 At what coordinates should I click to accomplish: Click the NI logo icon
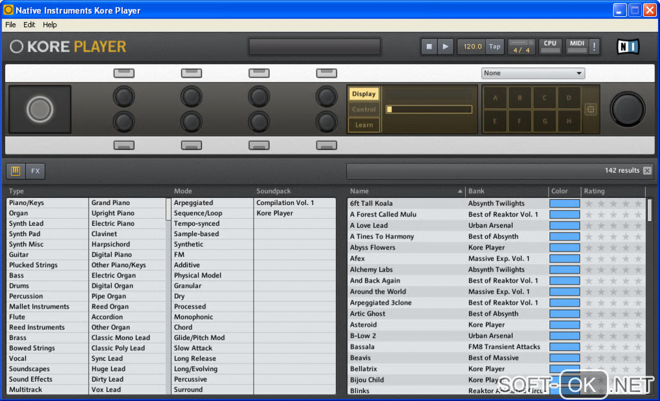point(628,47)
